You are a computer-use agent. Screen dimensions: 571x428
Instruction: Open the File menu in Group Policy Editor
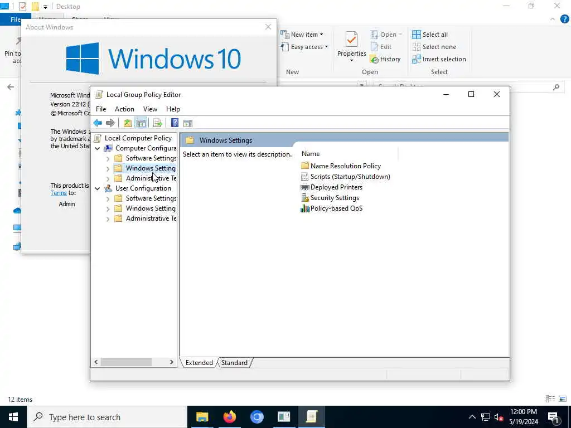[101, 109]
